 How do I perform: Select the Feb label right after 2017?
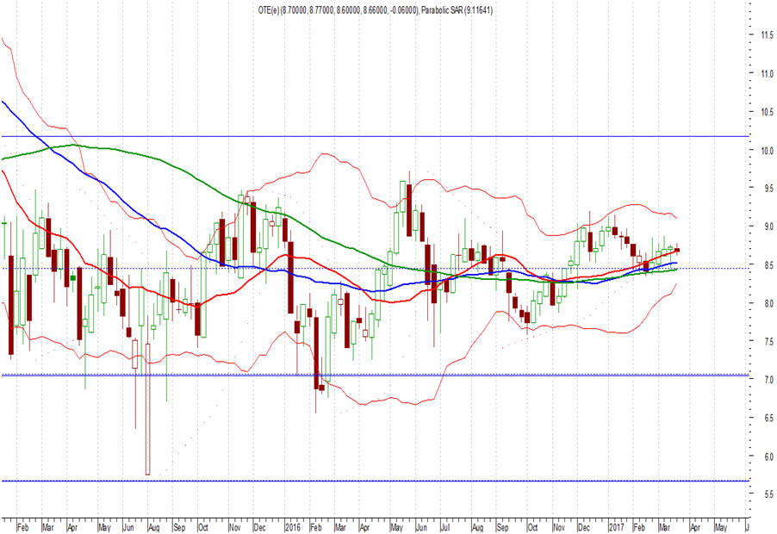point(639,528)
